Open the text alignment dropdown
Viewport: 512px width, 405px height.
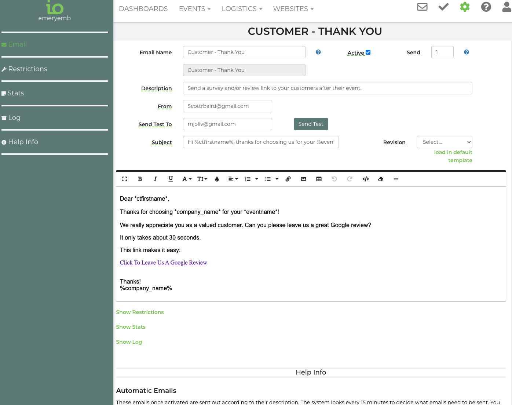[233, 179]
